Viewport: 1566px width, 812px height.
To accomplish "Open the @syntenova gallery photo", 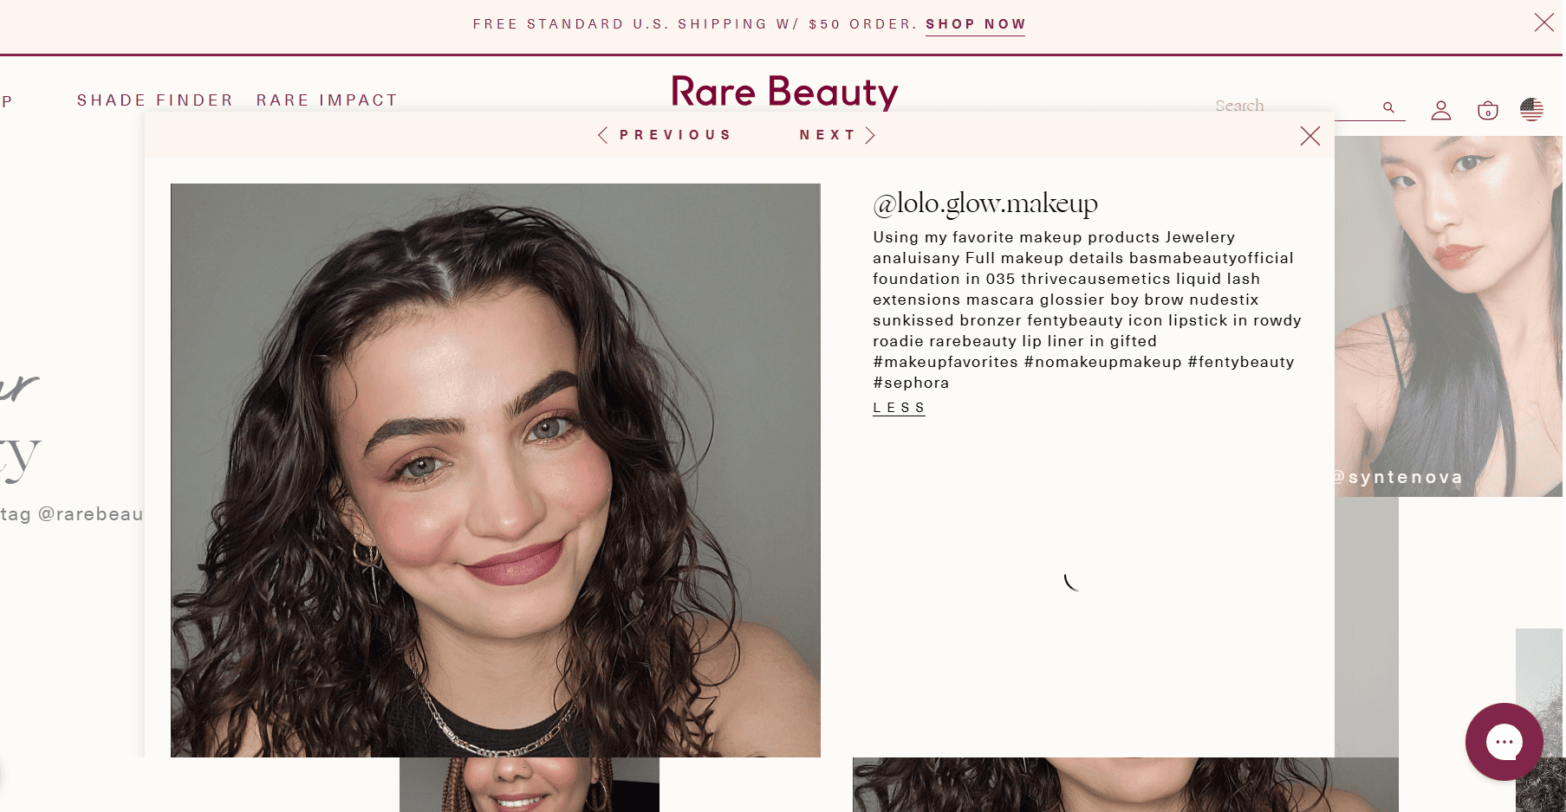I will [x=1449, y=316].
